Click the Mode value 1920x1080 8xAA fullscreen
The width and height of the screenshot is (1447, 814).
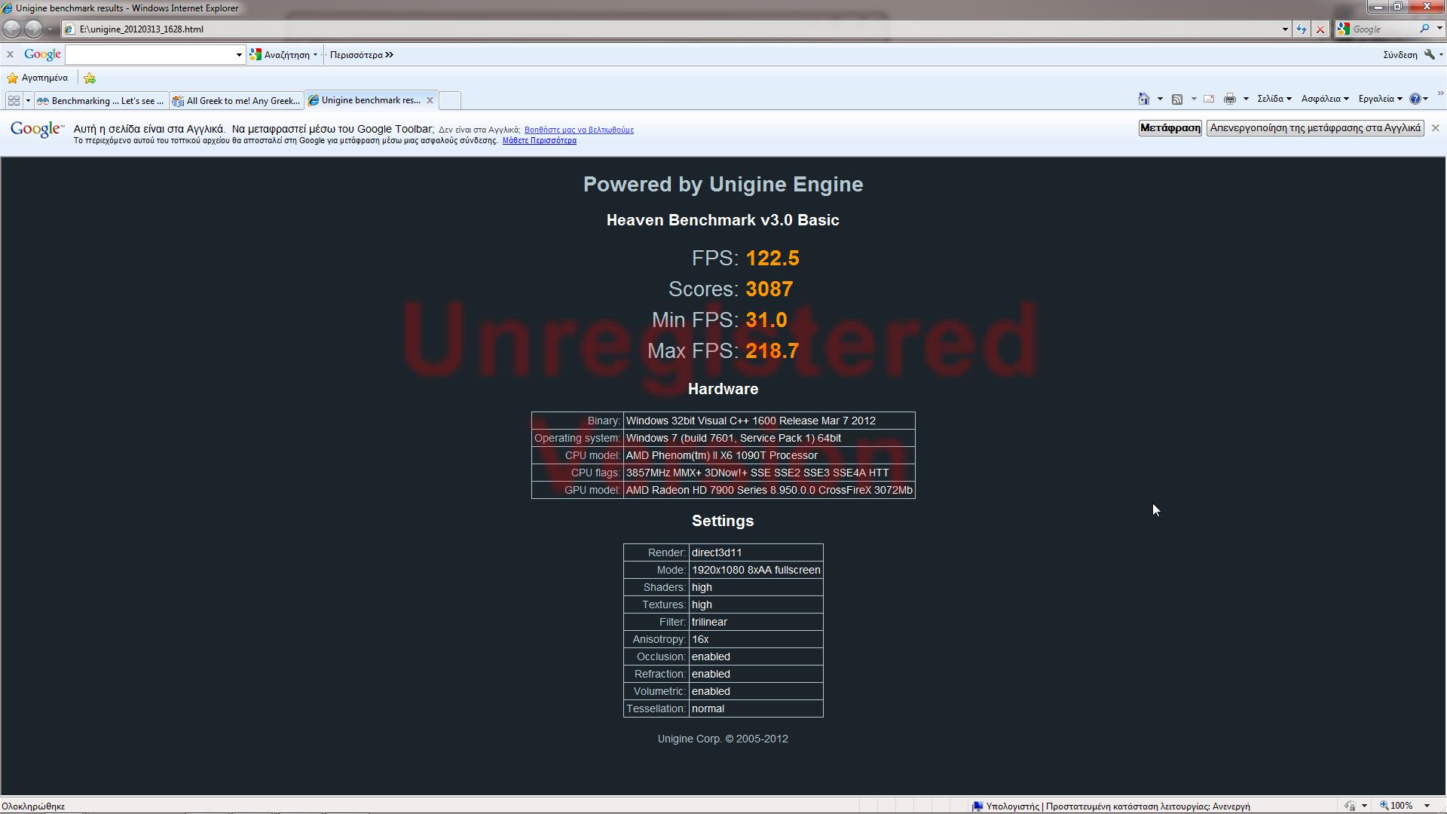click(x=756, y=570)
